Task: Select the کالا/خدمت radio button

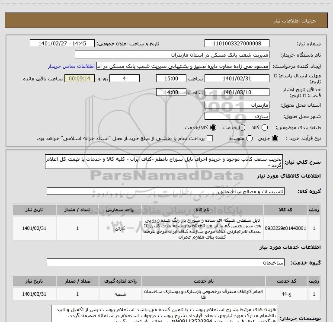Action: click(213, 128)
